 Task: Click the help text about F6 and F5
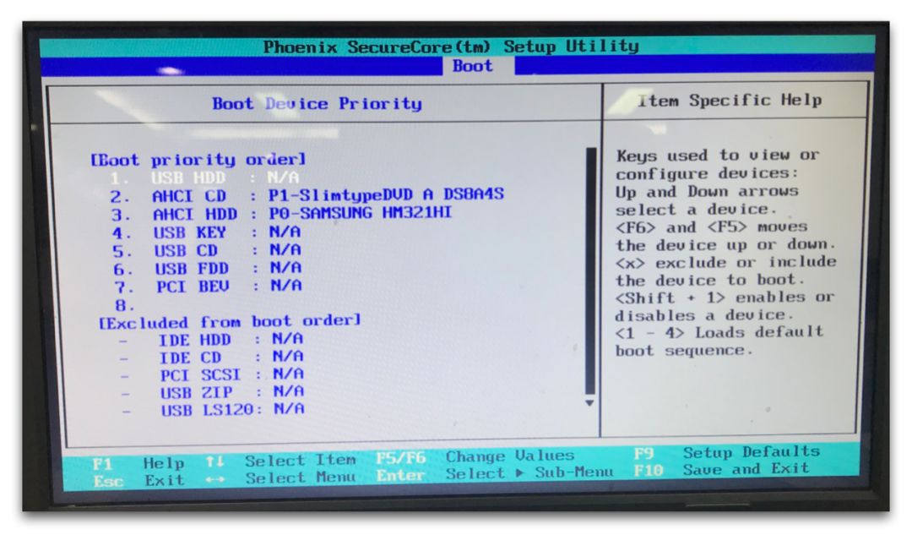pos(726,235)
